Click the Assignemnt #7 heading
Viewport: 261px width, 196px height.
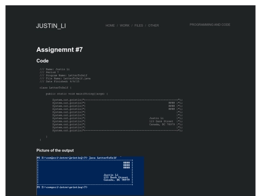point(59,50)
